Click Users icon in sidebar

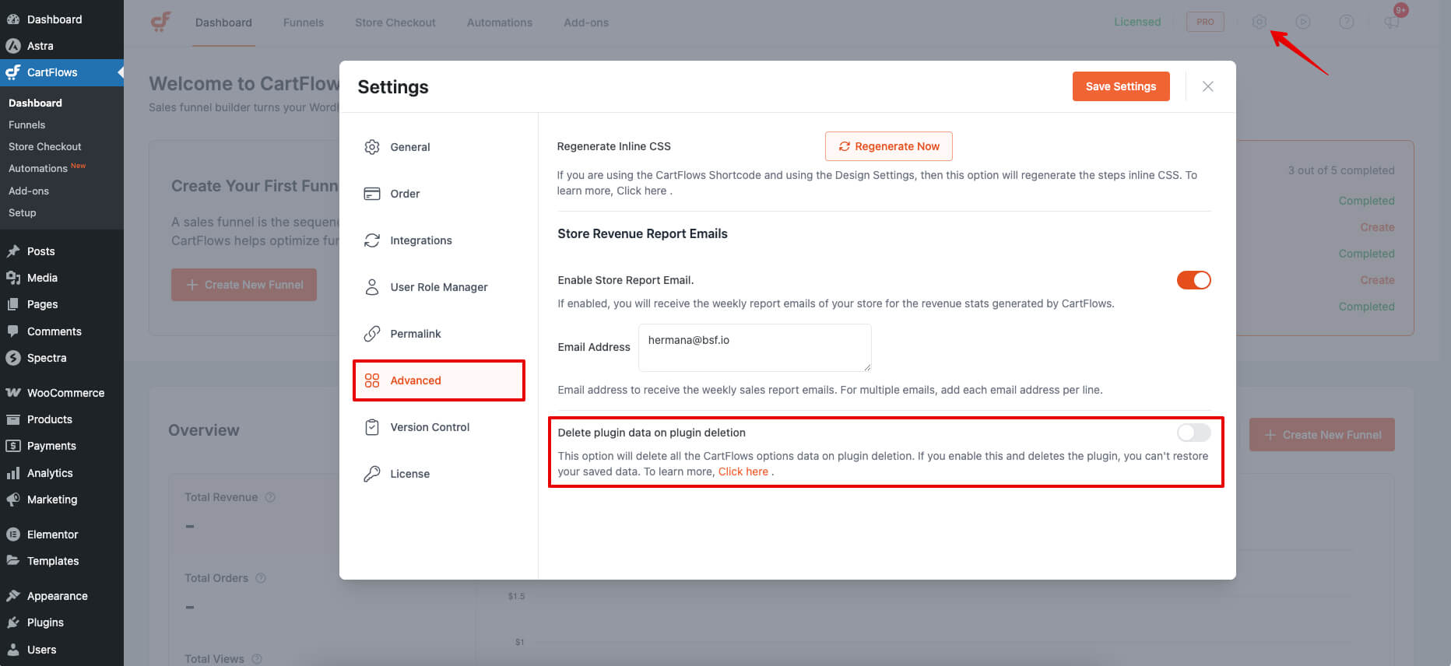(x=13, y=650)
